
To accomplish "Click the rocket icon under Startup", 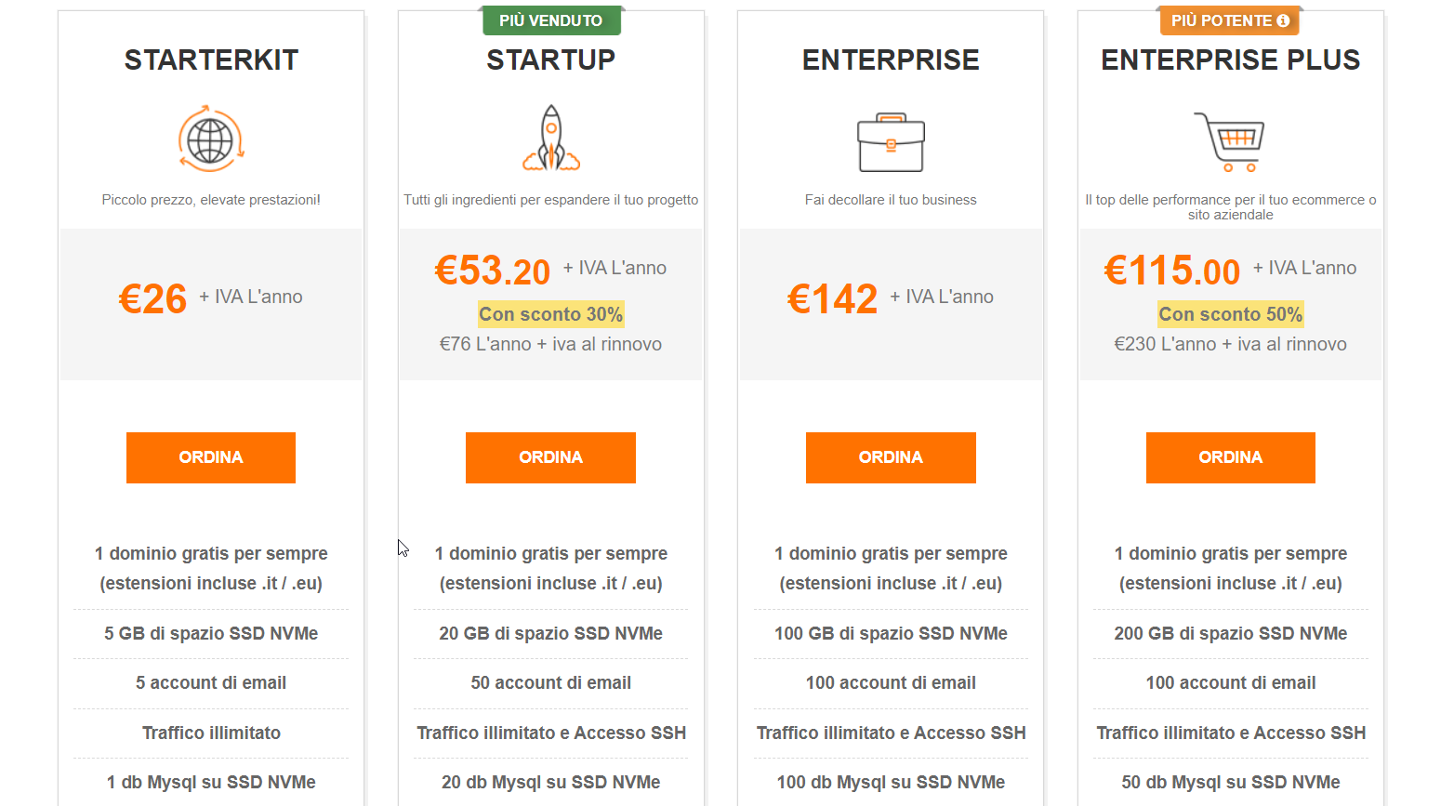I will click(x=551, y=139).
